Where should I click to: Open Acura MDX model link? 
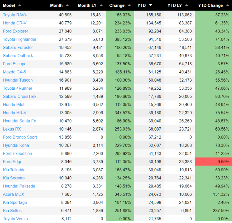click(x=14, y=194)
